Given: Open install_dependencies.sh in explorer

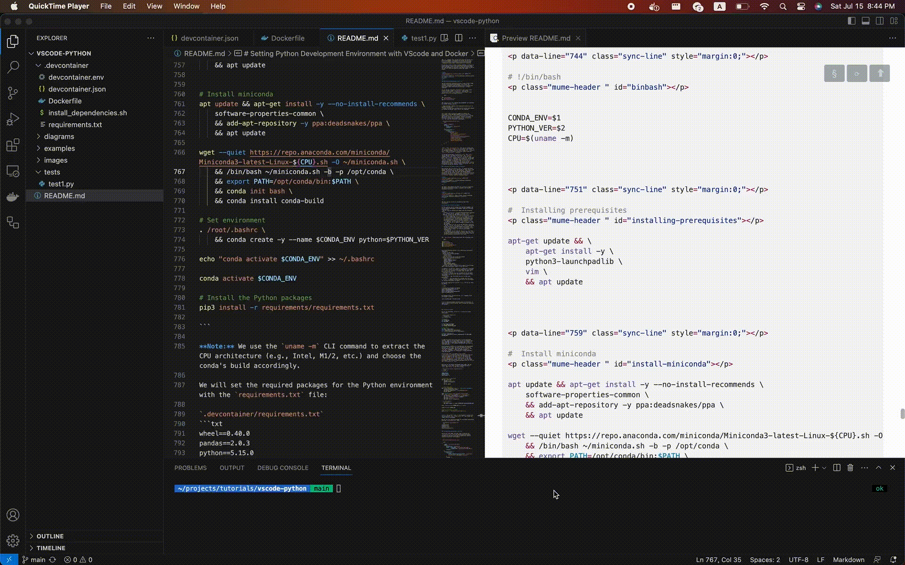Looking at the screenshot, I should [x=95, y=113].
